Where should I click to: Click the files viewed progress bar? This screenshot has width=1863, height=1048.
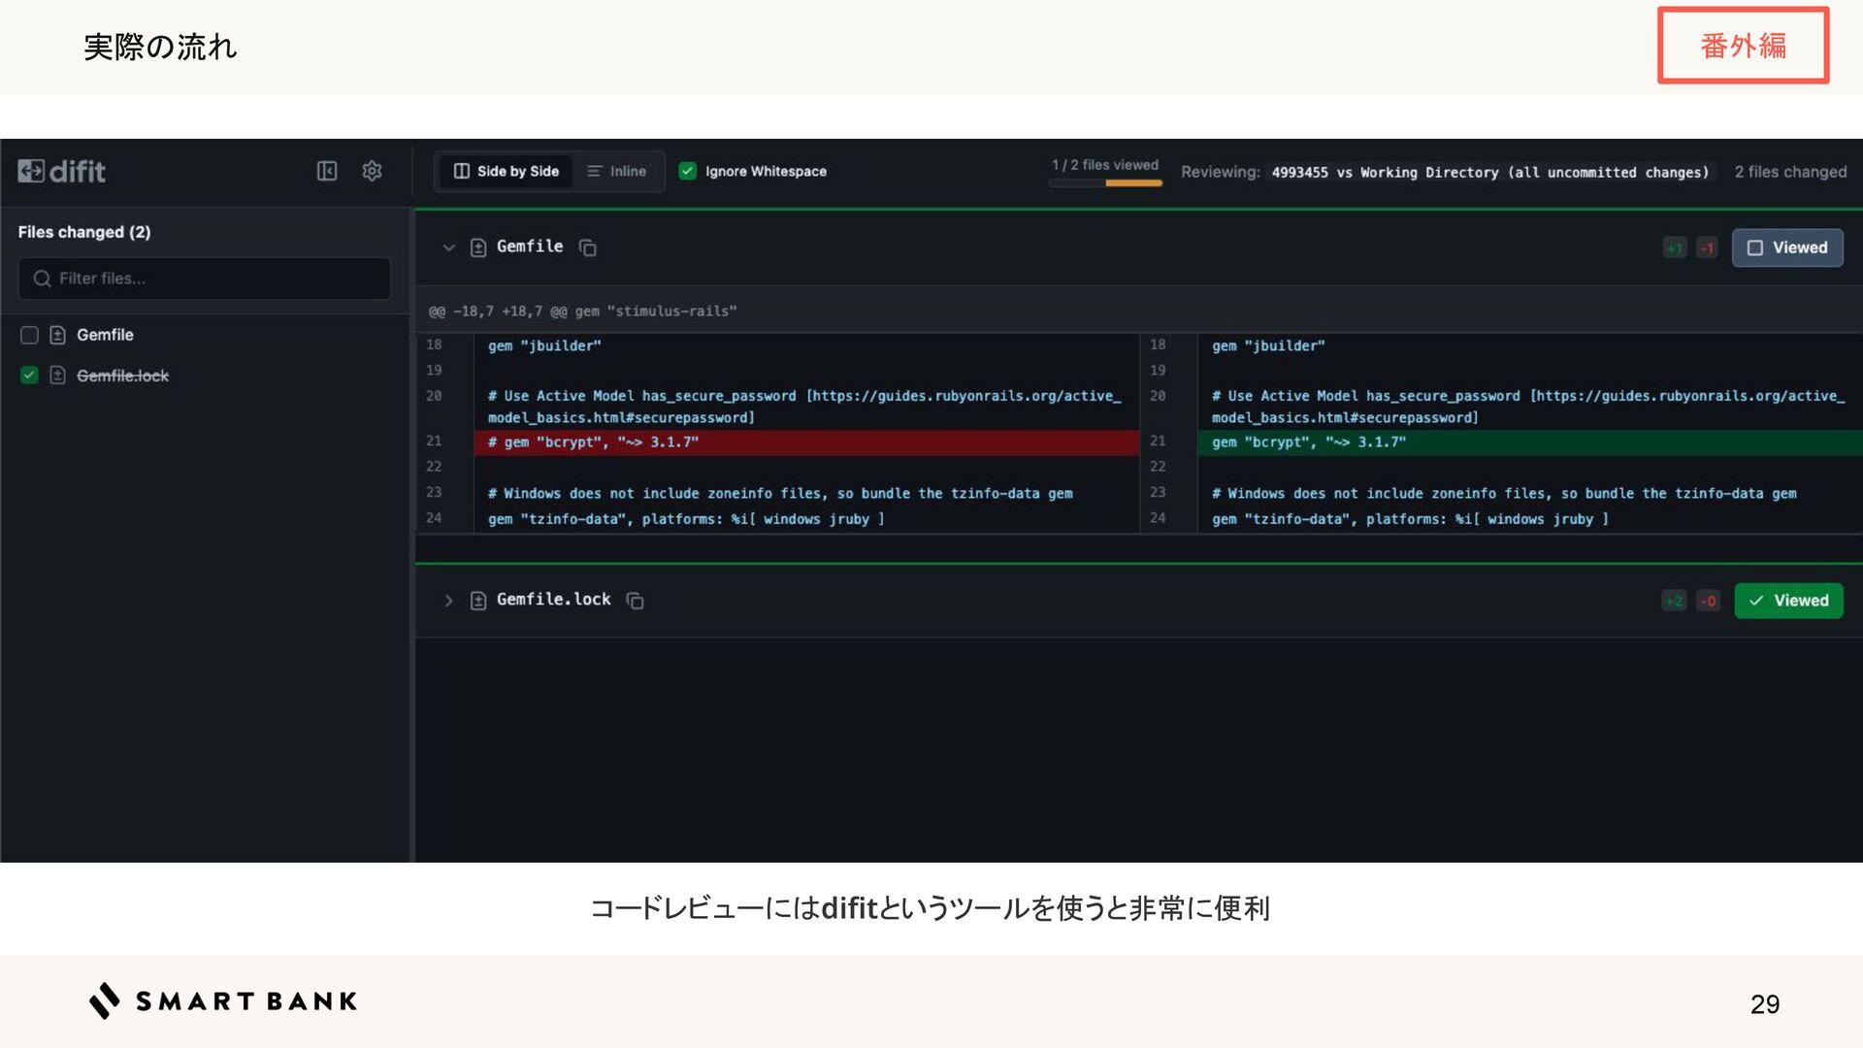coord(1105,182)
